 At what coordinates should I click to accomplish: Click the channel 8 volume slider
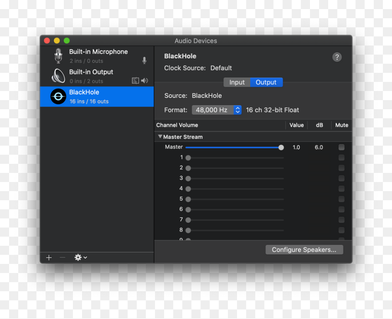pos(236,230)
